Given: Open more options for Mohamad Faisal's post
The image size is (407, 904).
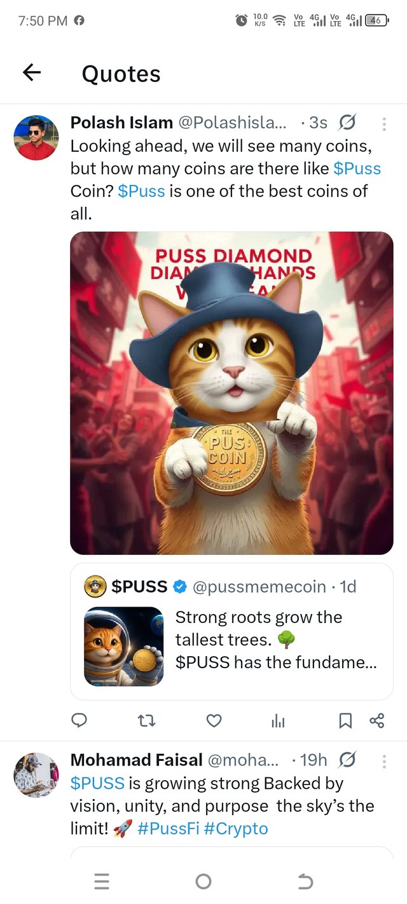Looking at the screenshot, I should (384, 760).
